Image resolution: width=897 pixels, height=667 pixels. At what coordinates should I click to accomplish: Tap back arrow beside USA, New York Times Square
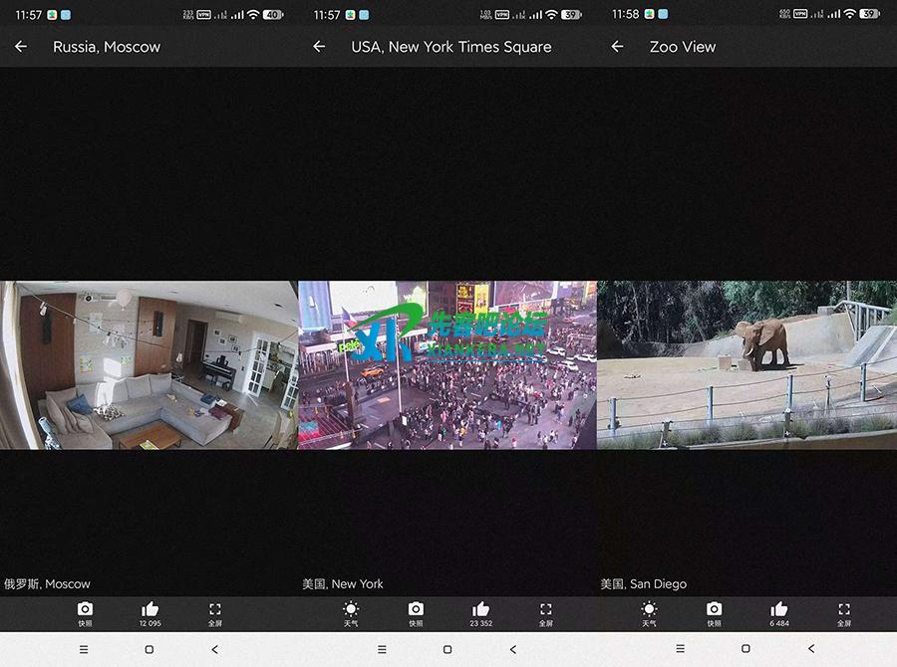point(319,47)
